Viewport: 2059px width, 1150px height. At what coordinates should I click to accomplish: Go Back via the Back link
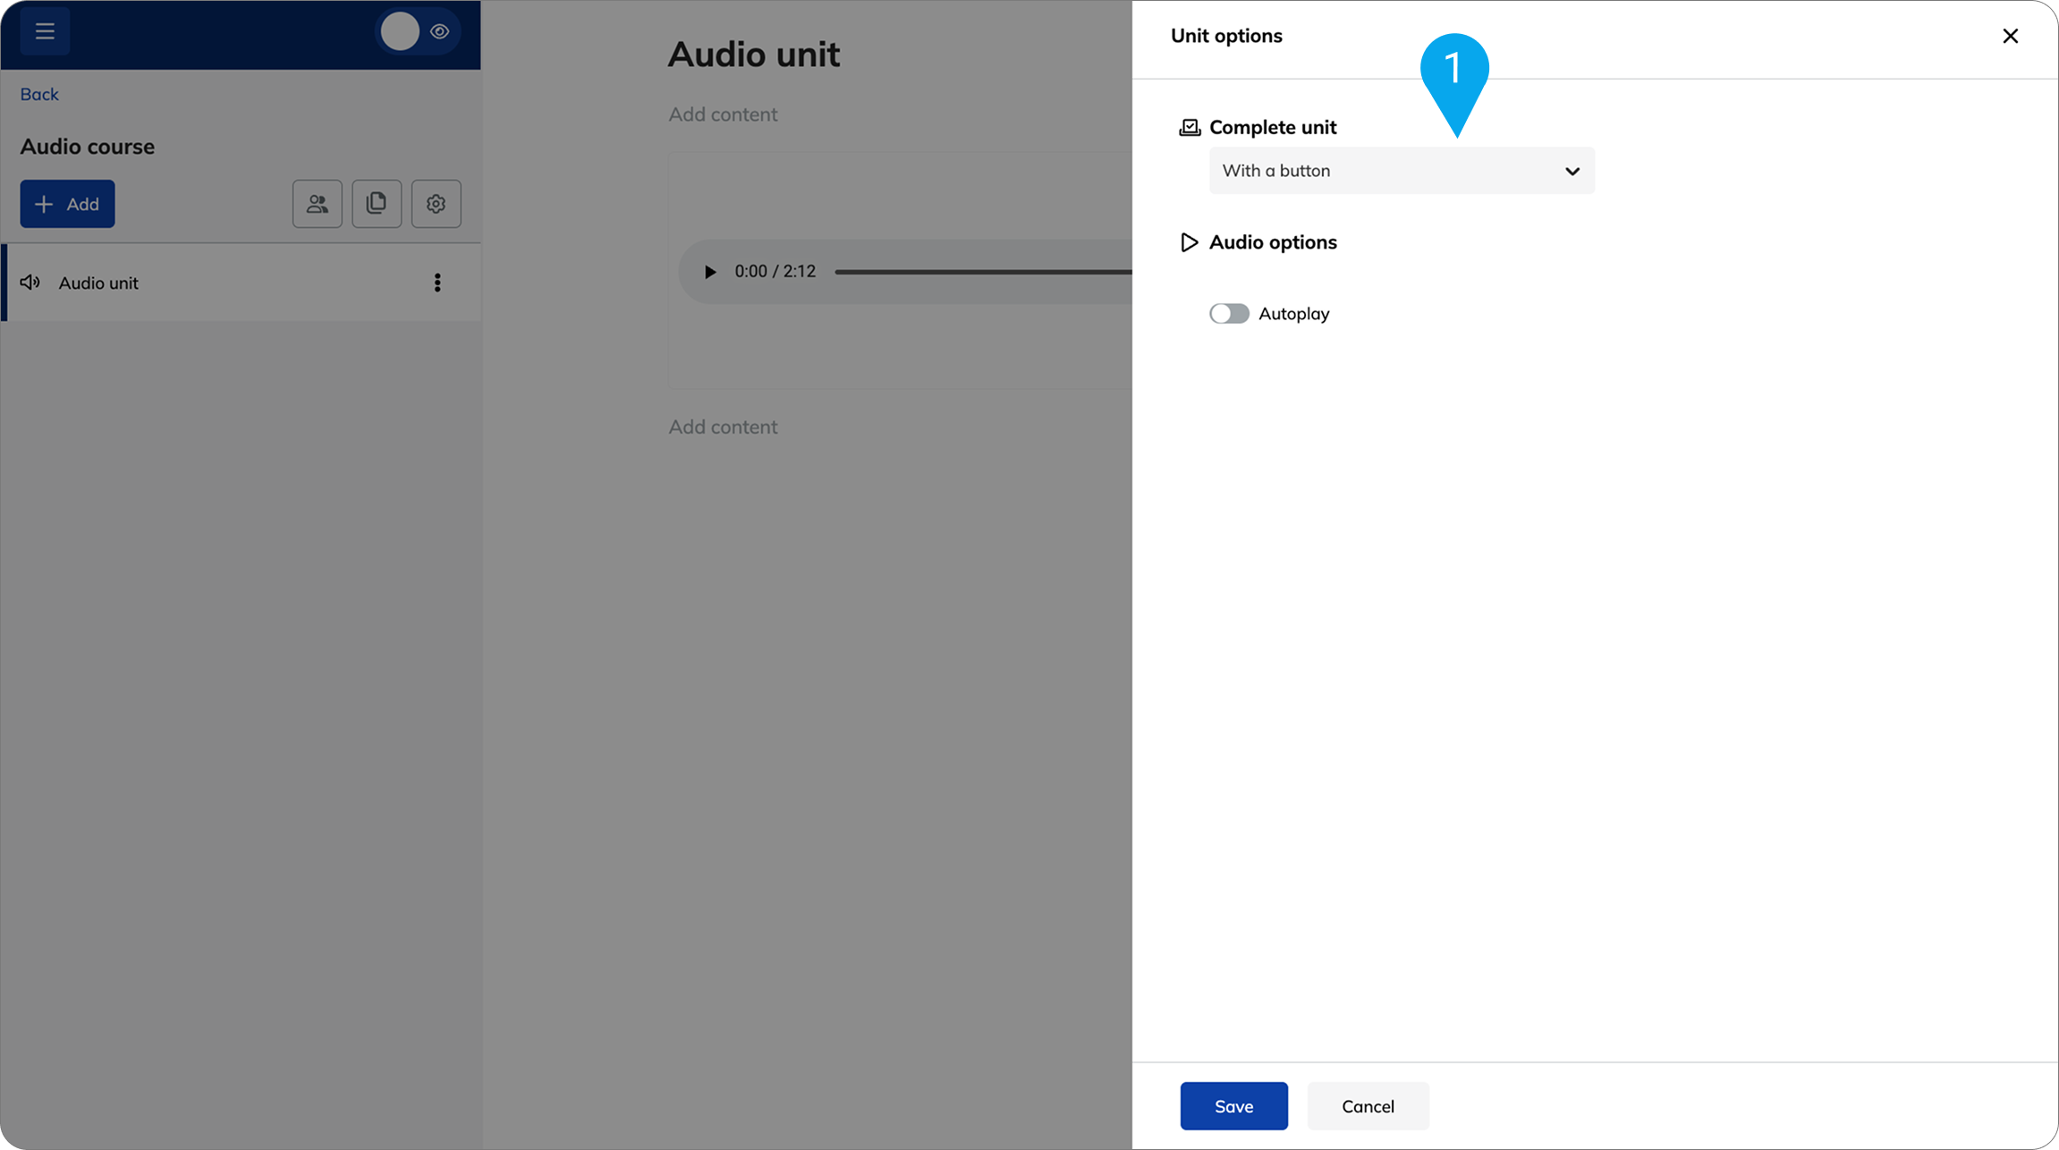tap(39, 94)
